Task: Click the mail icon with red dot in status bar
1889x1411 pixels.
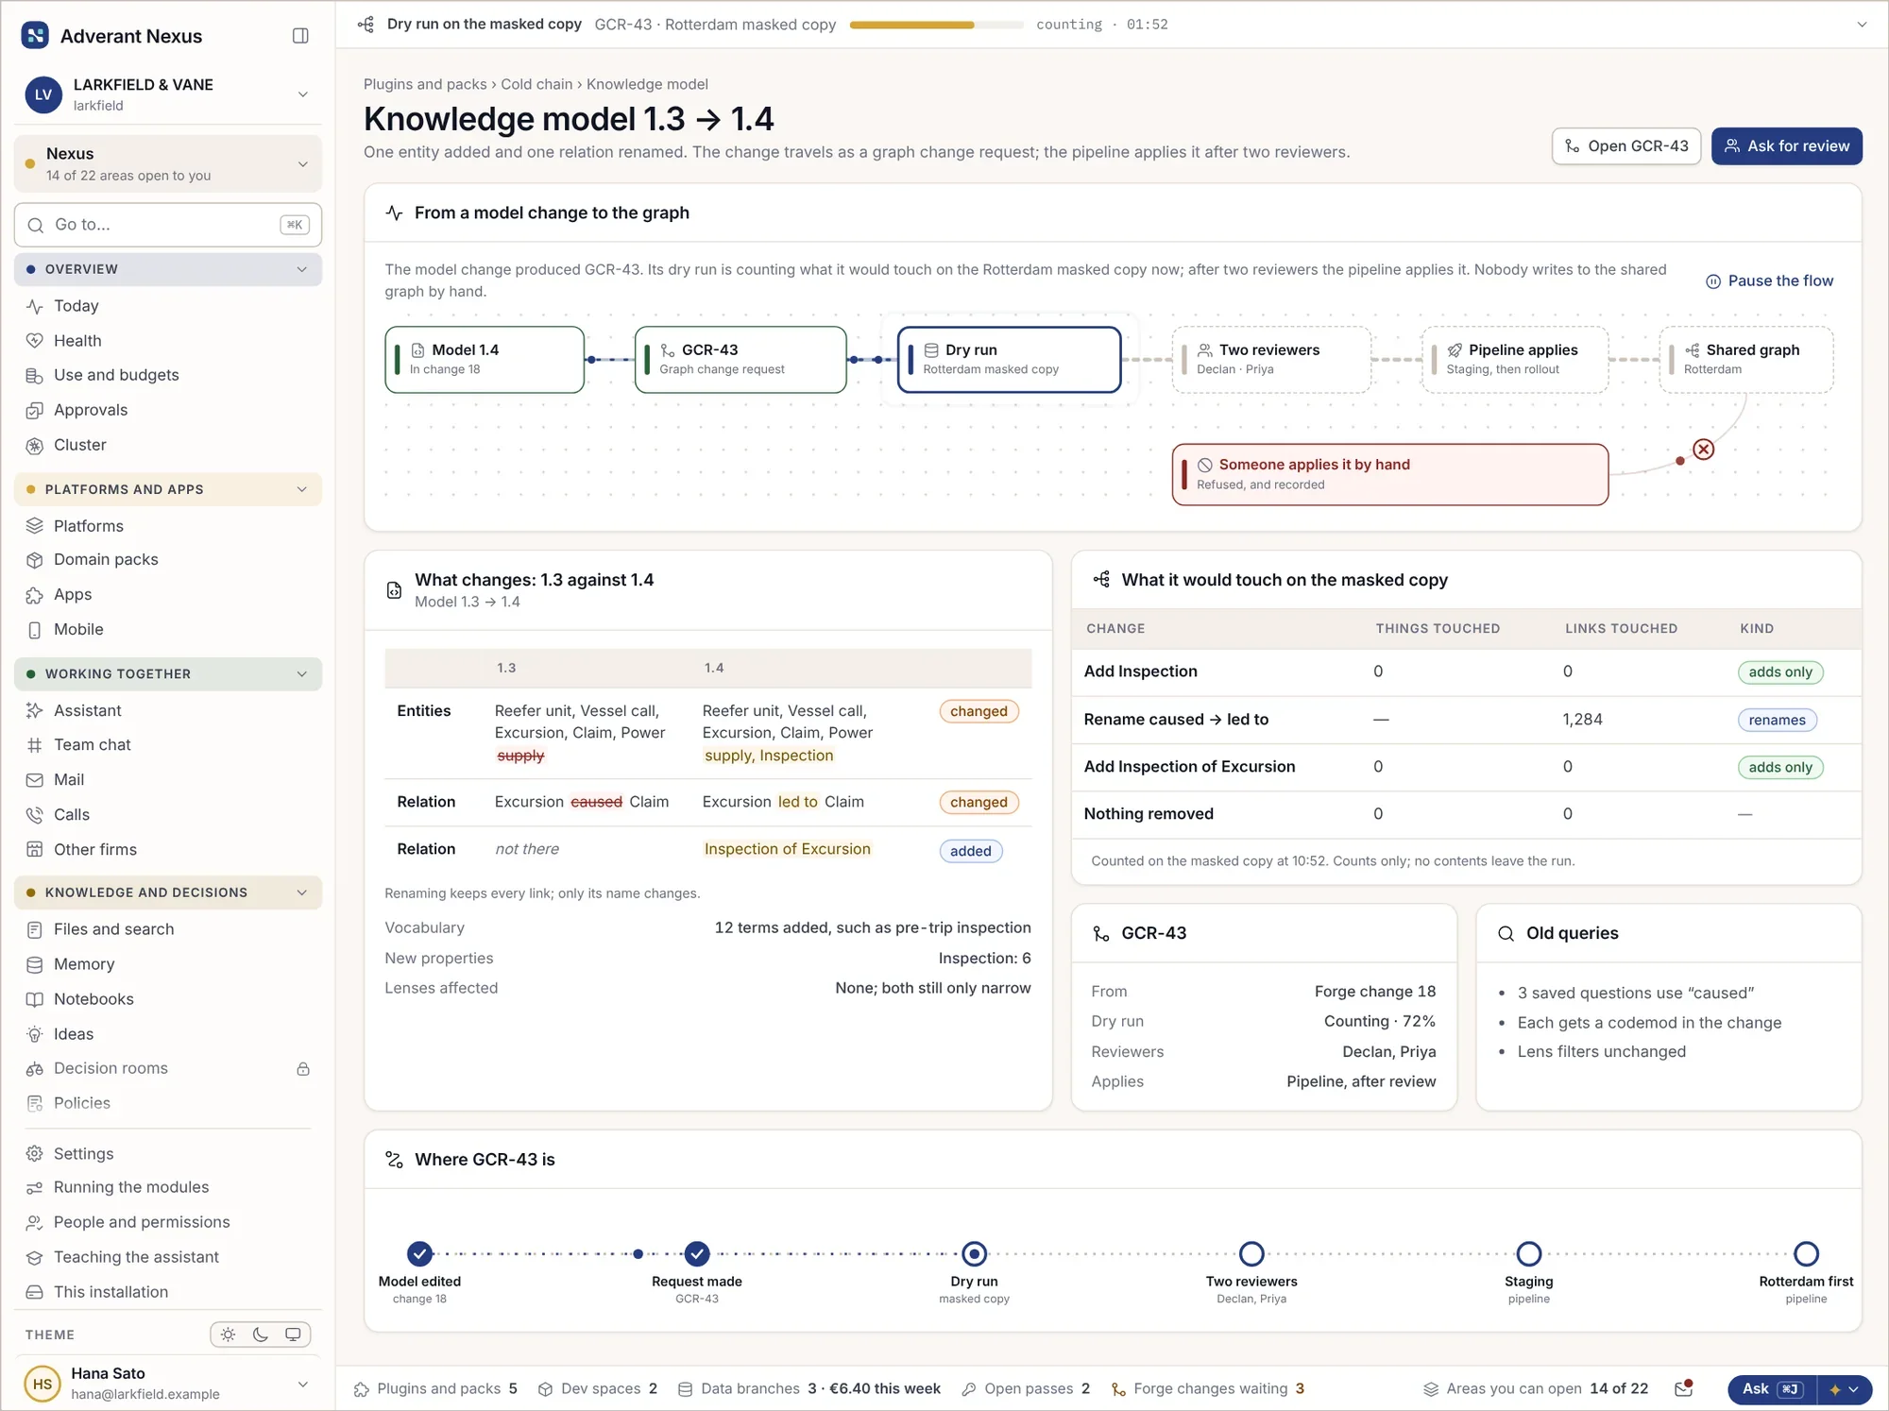Action: coord(1683,1387)
